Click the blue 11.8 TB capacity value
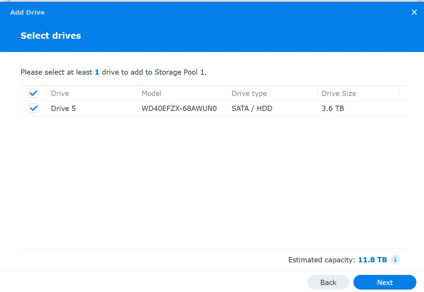424x292 pixels. coord(372,260)
